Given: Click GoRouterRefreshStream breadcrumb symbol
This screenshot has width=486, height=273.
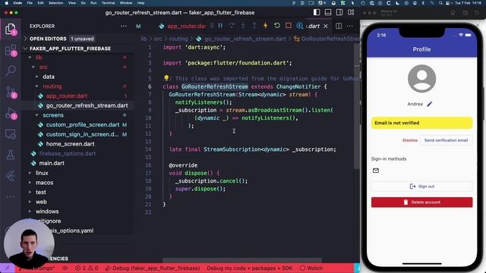Looking at the screenshot, I should pyautogui.click(x=327, y=39).
